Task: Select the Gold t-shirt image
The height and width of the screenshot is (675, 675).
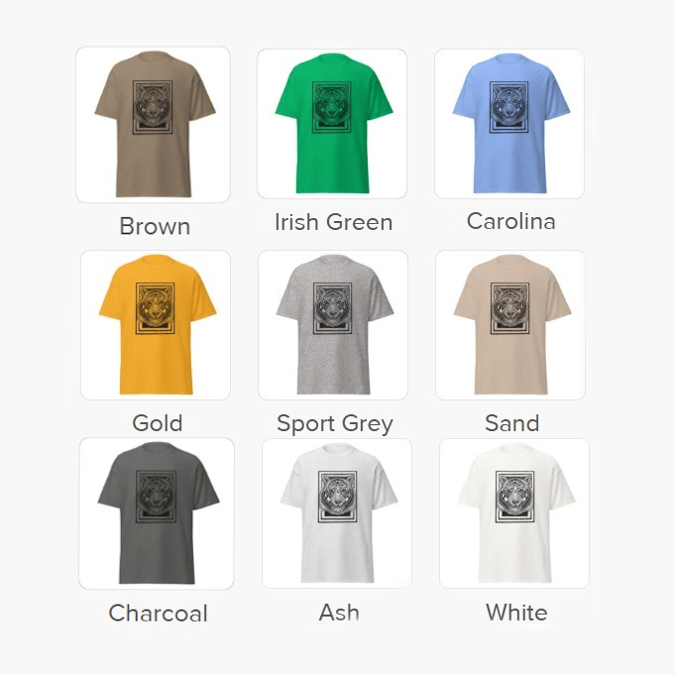Action: [x=156, y=325]
